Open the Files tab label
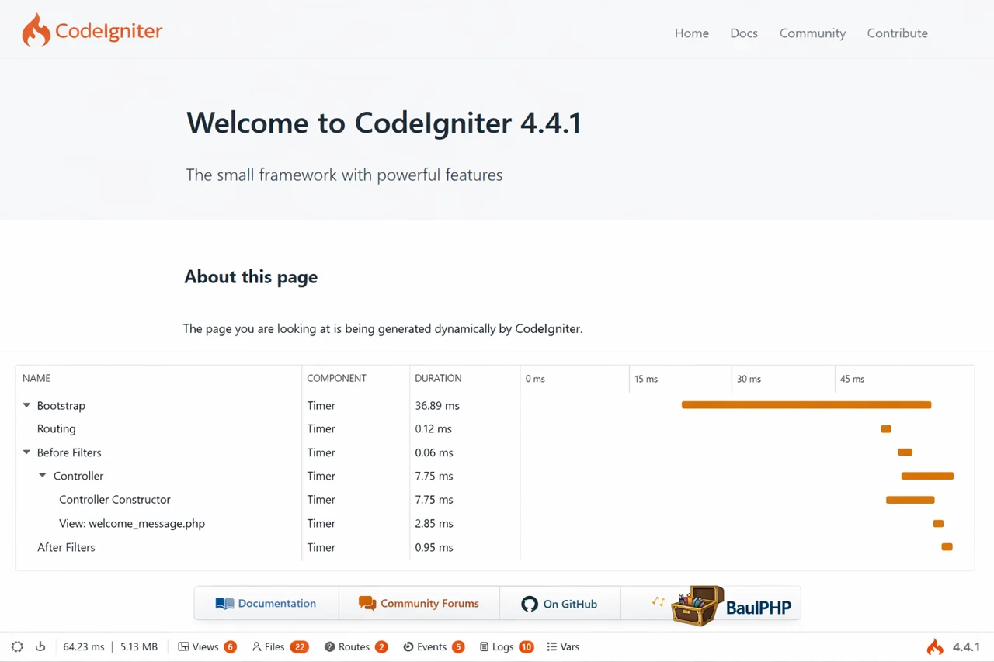The image size is (994, 662). [275, 646]
